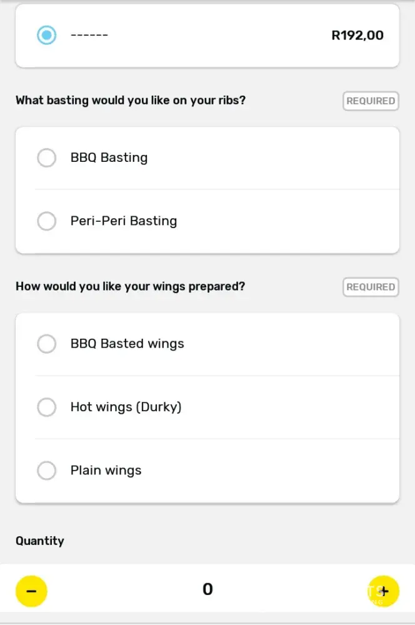Screen dimensions: 415x625
Task: Select the BBQ Basting radio button
Action: [x=47, y=158]
